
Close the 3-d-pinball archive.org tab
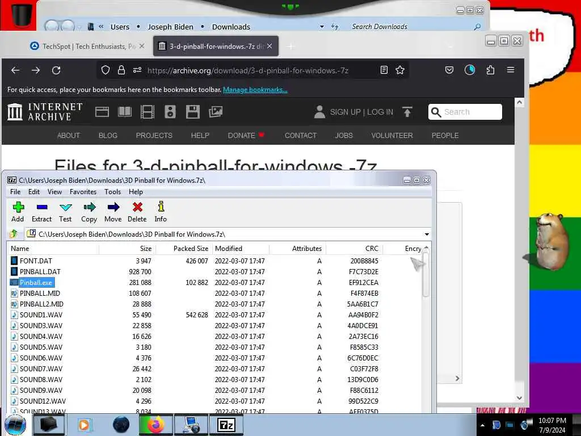pos(270,46)
